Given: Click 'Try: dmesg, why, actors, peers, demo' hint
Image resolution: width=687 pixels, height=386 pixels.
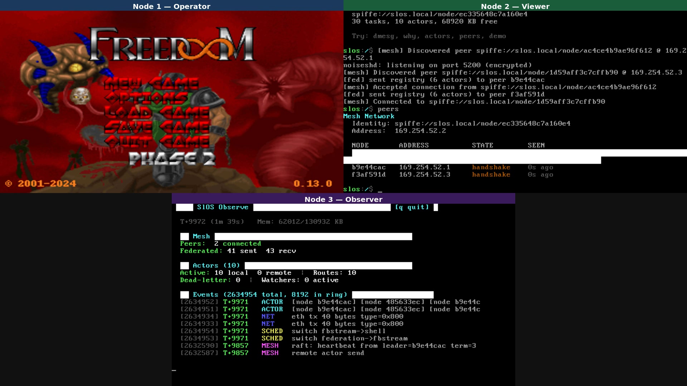Looking at the screenshot, I should point(429,36).
